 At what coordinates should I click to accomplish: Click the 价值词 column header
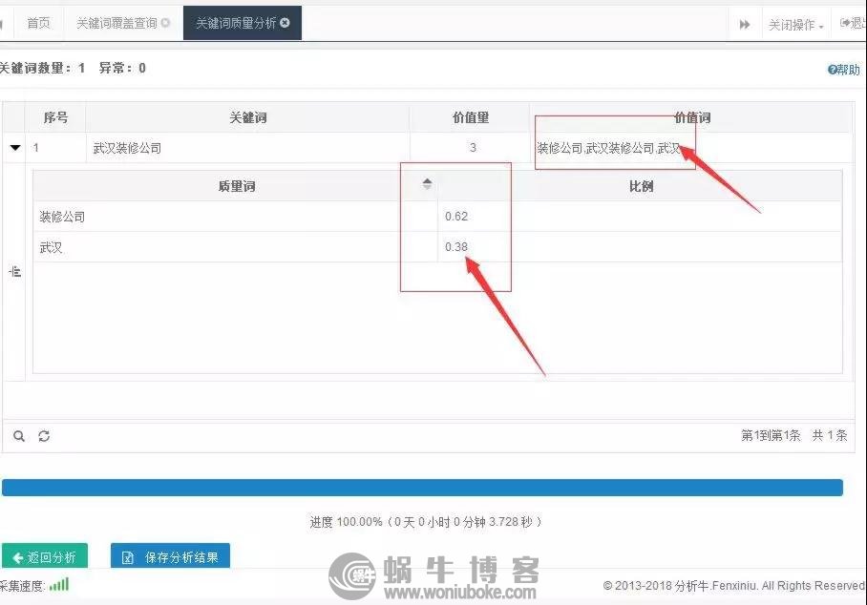click(x=692, y=117)
